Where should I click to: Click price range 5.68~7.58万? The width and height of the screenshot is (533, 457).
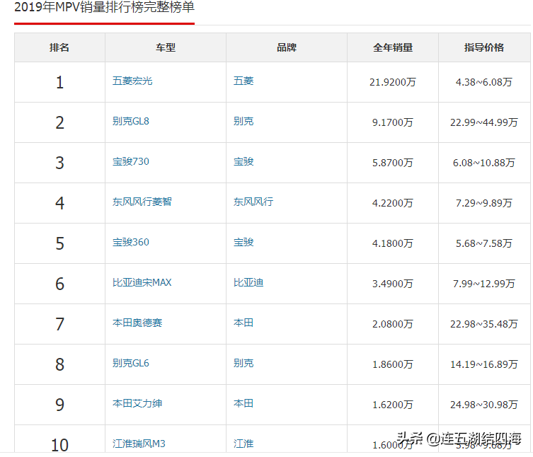pos(484,243)
